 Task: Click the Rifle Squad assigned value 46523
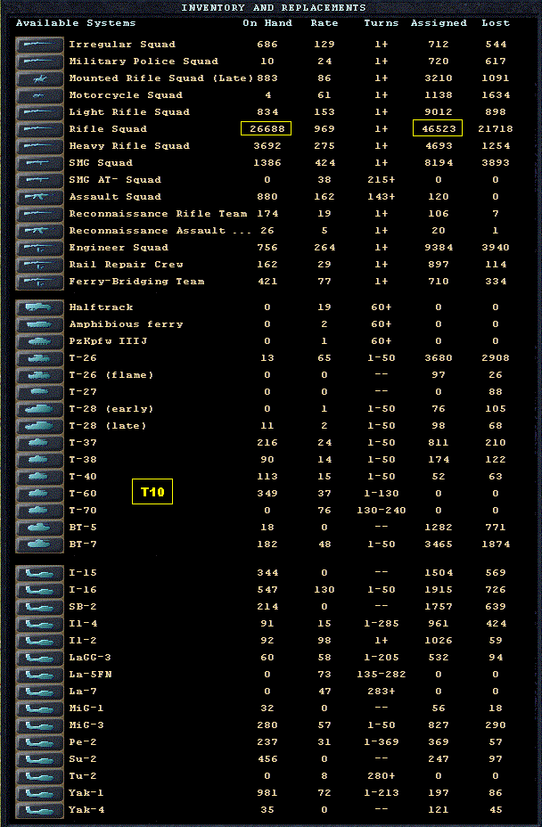click(x=439, y=129)
